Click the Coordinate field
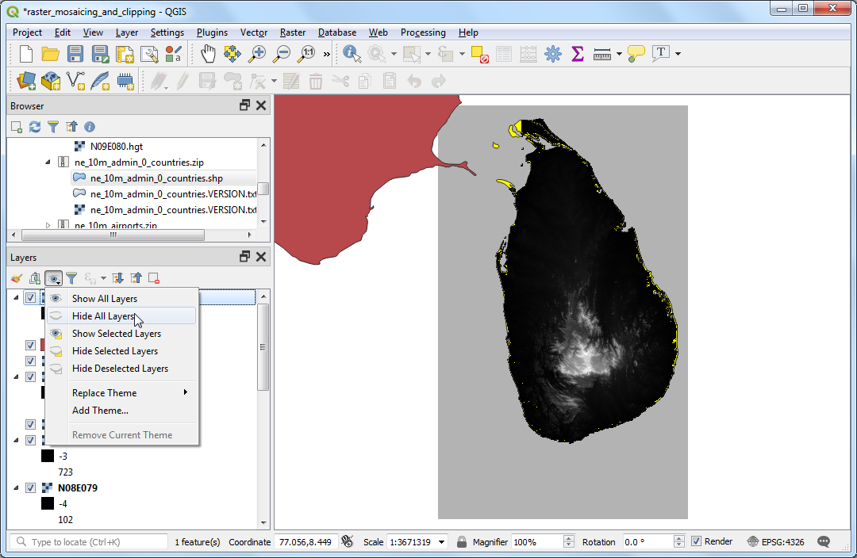This screenshot has width=857, height=558. point(306,541)
